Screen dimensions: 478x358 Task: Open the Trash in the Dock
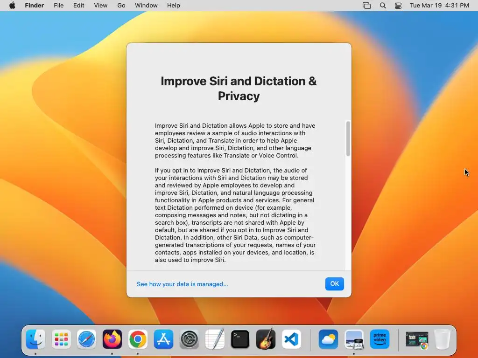click(x=443, y=339)
